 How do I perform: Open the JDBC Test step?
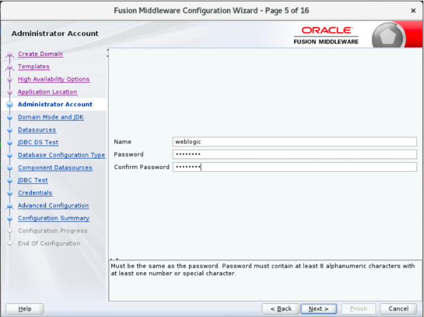point(33,180)
